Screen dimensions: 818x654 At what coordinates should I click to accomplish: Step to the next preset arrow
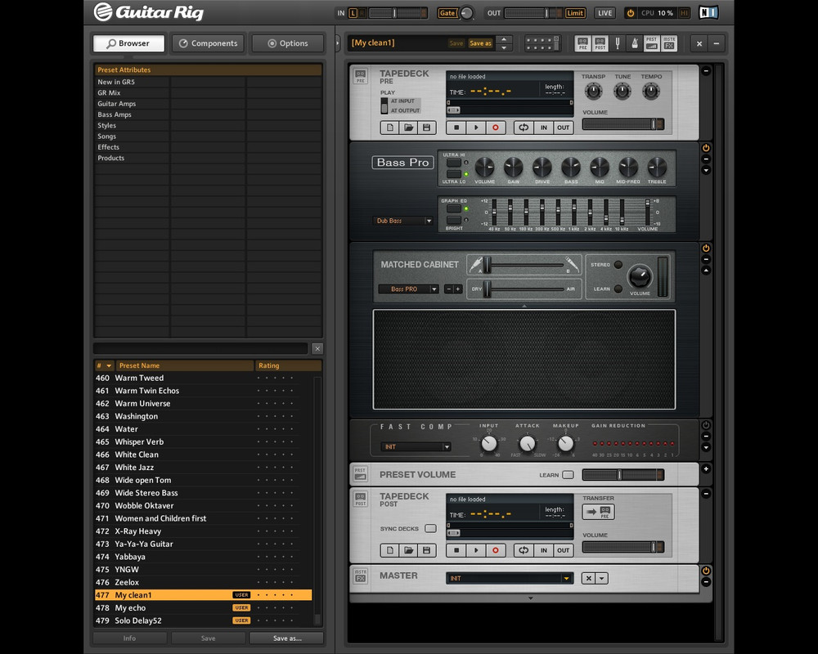click(504, 47)
